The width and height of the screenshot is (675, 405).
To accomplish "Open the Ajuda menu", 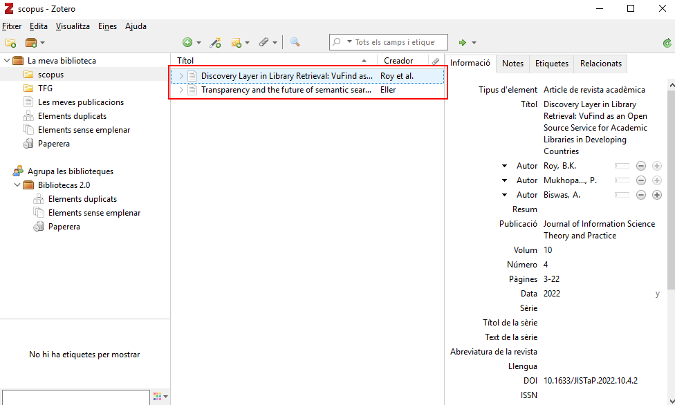I will click(136, 26).
